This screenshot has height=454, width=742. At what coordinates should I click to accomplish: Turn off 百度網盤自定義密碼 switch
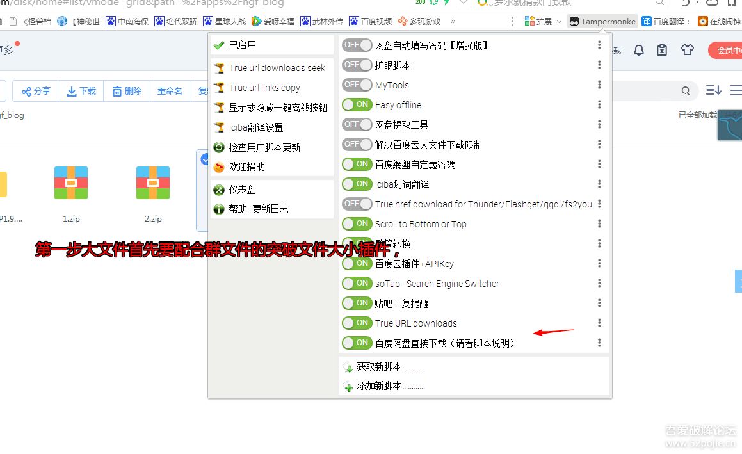pos(357,165)
